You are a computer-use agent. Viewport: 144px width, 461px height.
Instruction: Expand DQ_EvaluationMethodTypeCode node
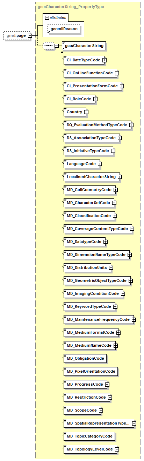(131, 125)
